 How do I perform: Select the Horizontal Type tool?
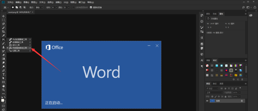pos(4,74)
